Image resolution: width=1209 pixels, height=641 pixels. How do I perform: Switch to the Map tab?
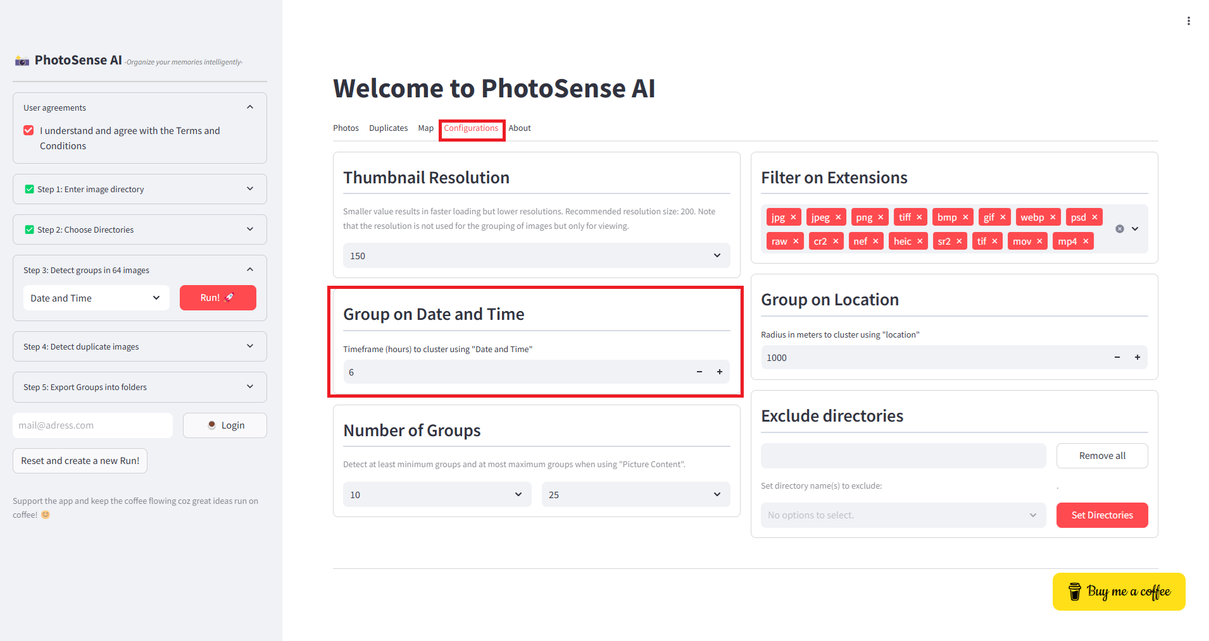tap(426, 128)
